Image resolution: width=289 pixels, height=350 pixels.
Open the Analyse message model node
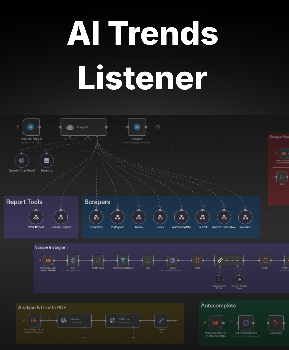74,320
